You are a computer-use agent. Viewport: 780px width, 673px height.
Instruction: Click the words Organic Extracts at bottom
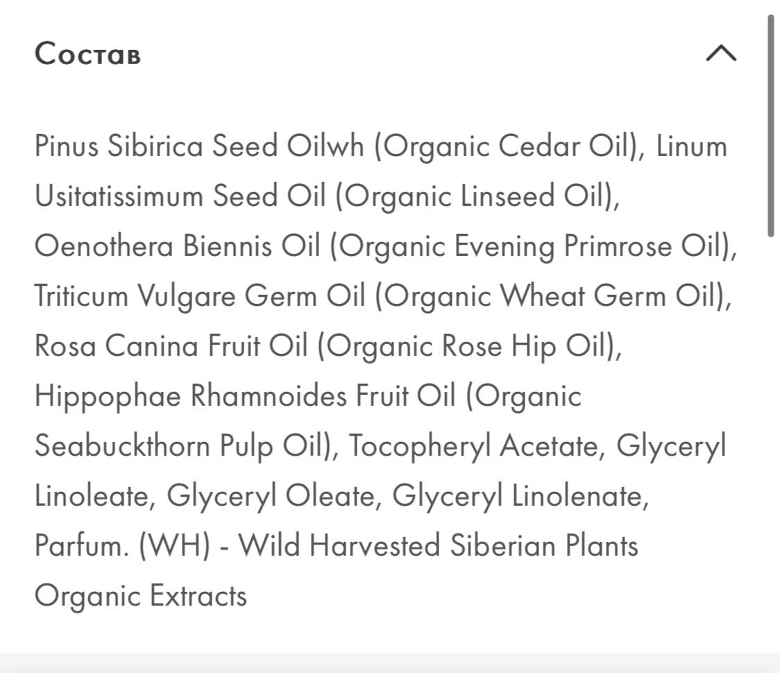pyautogui.click(x=140, y=596)
